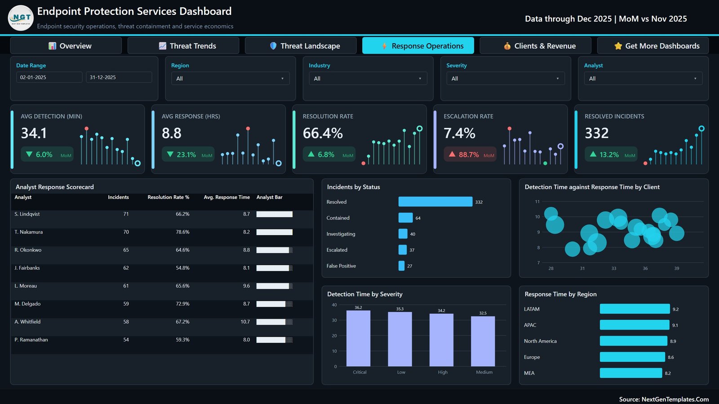The width and height of the screenshot is (719, 404).
Task: Click P. Ramanathan analyst bar
Action: point(275,340)
